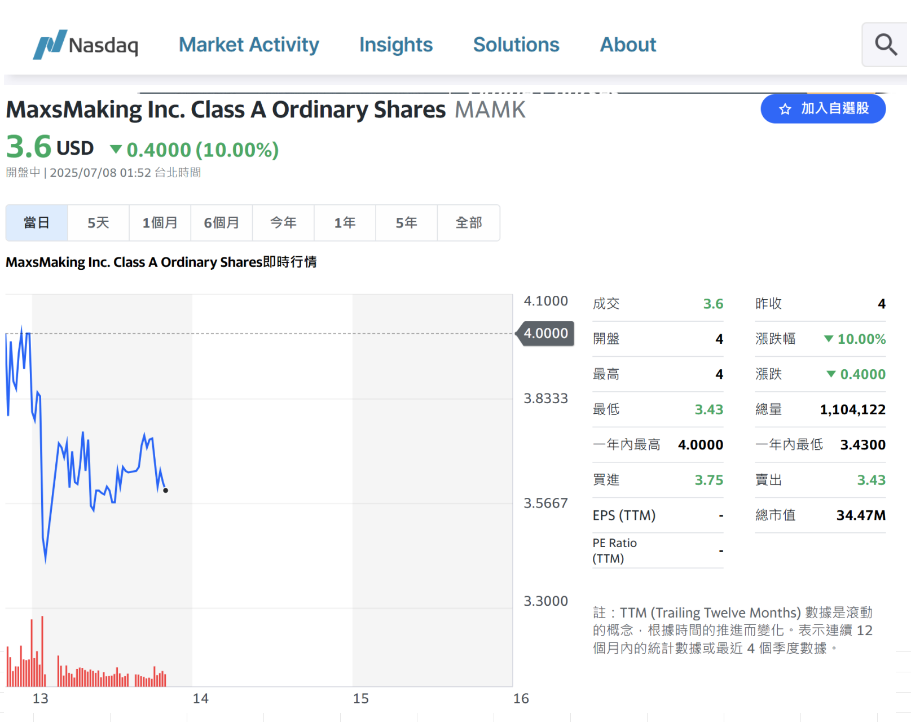Switch chart to 1個月 range
Screen dimensions: 911x722
[160, 223]
